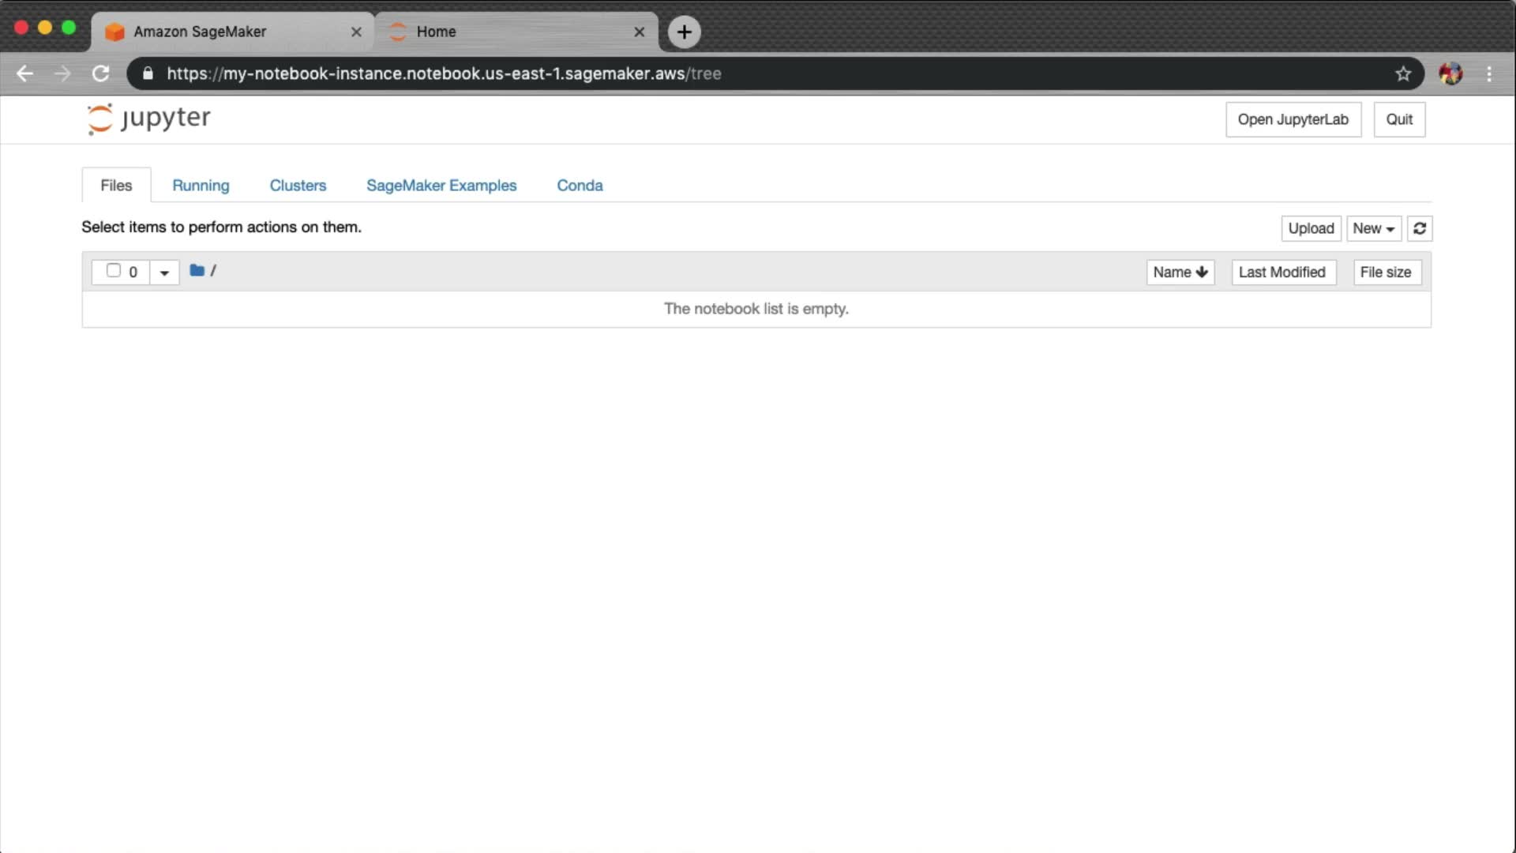
Task: Go back in browser history
Action: point(24,73)
